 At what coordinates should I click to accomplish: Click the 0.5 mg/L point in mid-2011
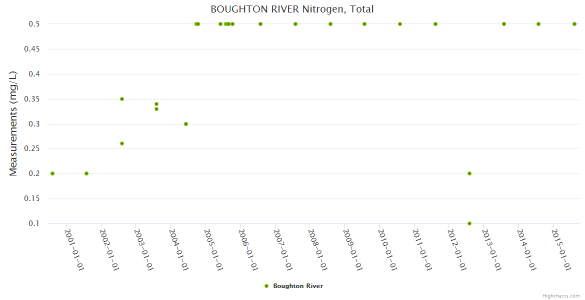[x=435, y=24]
